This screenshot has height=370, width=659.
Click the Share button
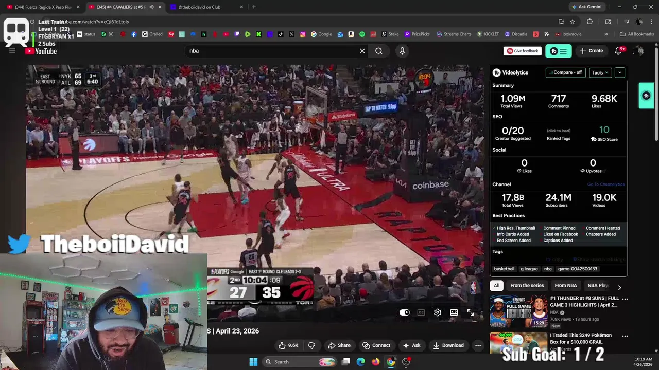click(339, 345)
